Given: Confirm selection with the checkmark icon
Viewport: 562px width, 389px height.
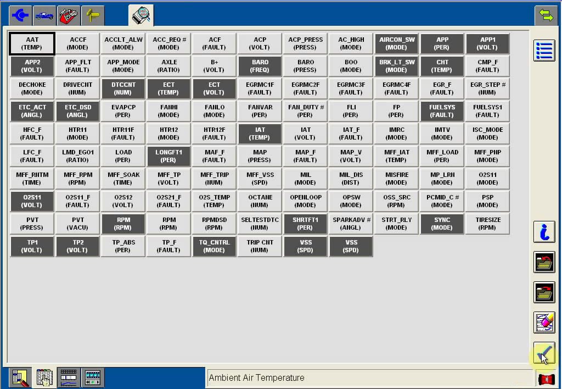Looking at the screenshot, I should coord(544,352).
